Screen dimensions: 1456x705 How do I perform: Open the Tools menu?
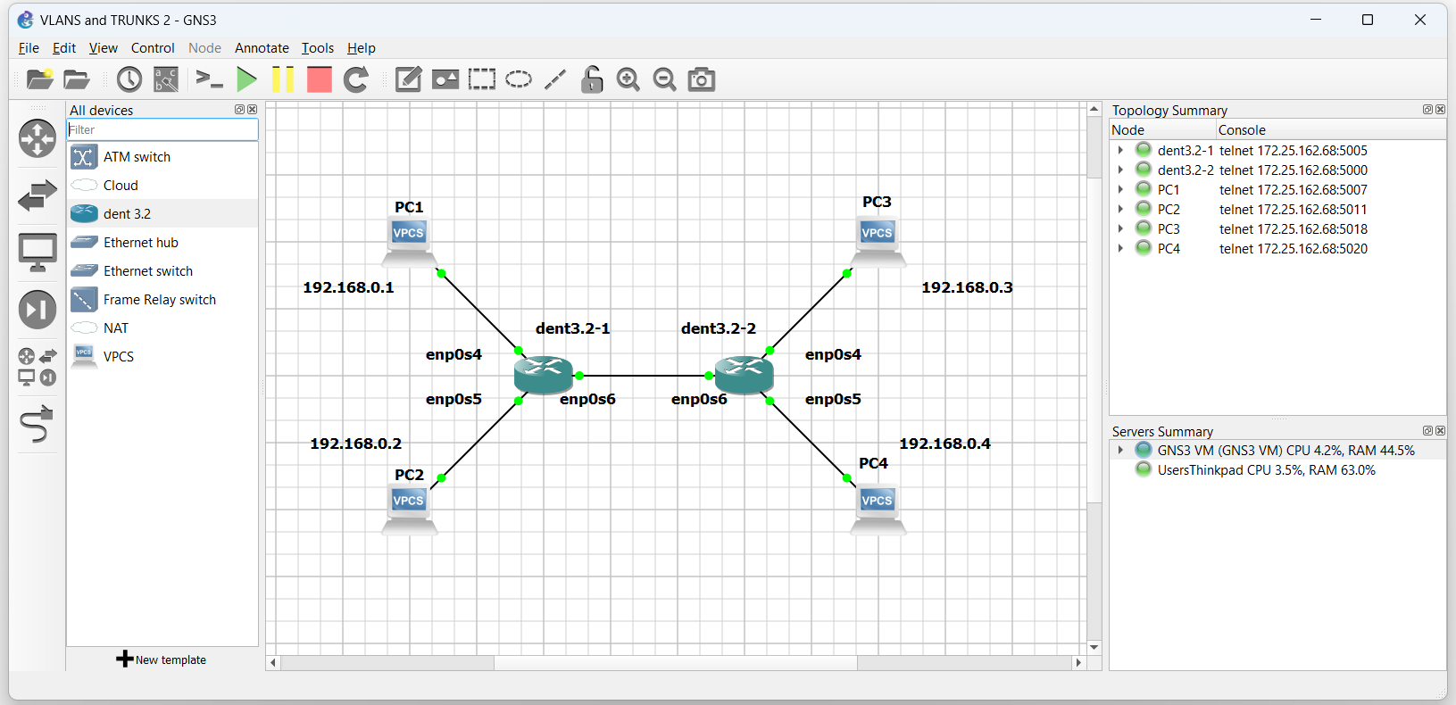click(x=318, y=48)
